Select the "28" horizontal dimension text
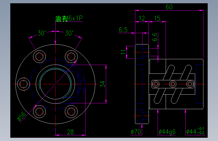 (70, 132)
